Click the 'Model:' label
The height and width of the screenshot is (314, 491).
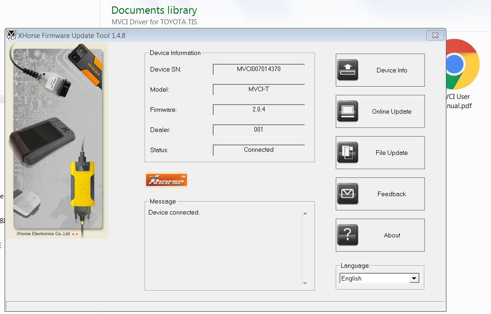[159, 90]
